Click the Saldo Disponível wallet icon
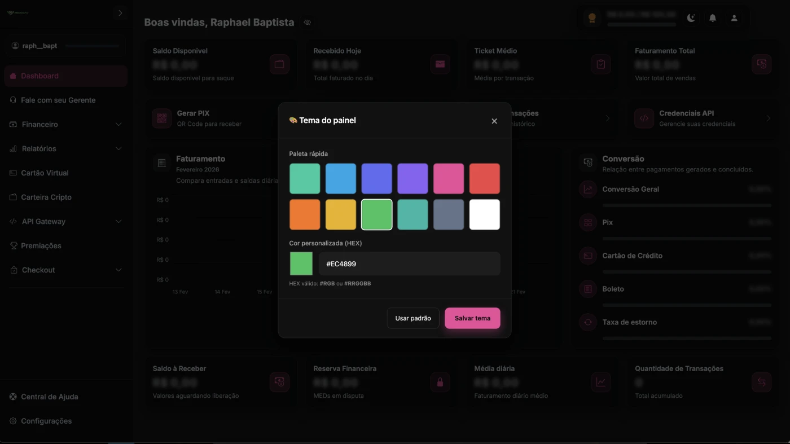This screenshot has width=790, height=444. 279,64
